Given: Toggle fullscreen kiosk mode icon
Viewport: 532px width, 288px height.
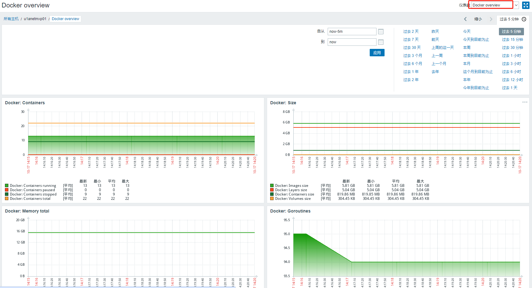Looking at the screenshot, I should click(x=526, y=5).
